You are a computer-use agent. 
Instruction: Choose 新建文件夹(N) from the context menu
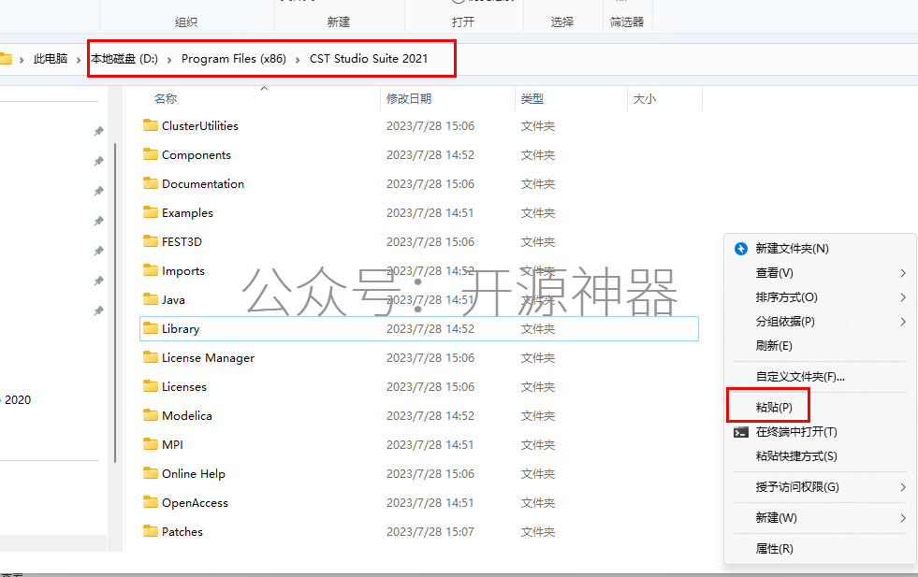point(821,249)
